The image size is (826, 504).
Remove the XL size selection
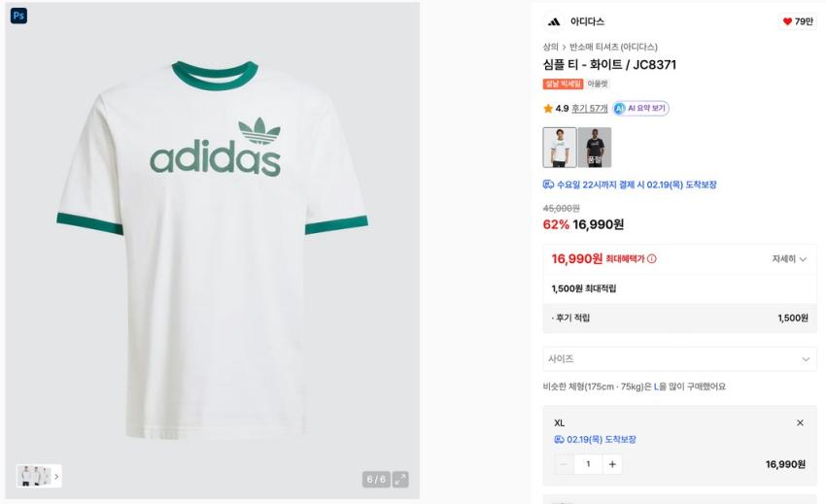click(x=800, y=422)
